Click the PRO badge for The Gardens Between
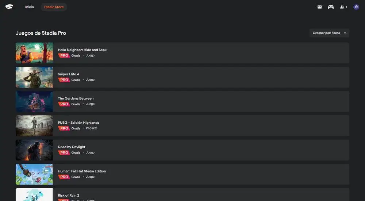The width and height of the screenshot is (365, 201). 64,104
